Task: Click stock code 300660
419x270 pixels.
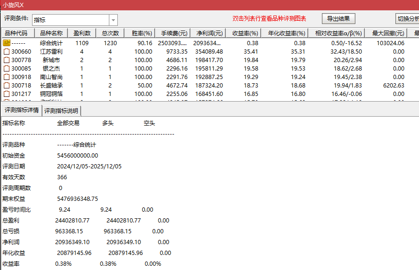Action: (21, 51)
